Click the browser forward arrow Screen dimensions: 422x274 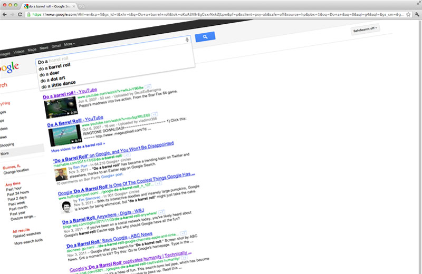tap(12, 15)
